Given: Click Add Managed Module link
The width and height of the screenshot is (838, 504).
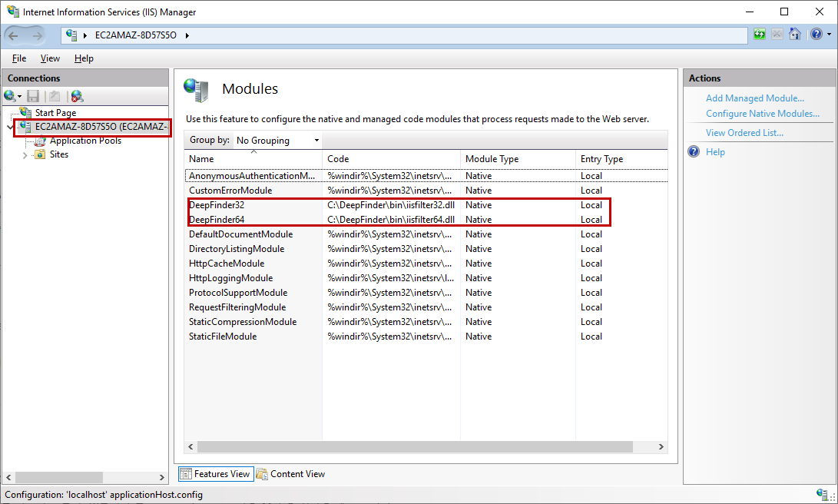Looking at the screenshot, I should click(x=754, y=98).
